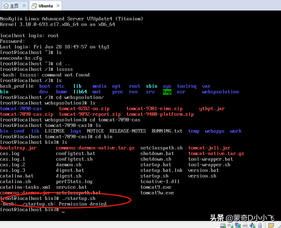281x228 pixels.
Task: Click the tomcat-native.tar.gz file name
Action: (216, 154)
